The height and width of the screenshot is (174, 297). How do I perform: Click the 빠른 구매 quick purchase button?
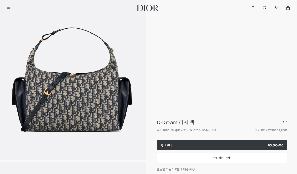point(222,158)
